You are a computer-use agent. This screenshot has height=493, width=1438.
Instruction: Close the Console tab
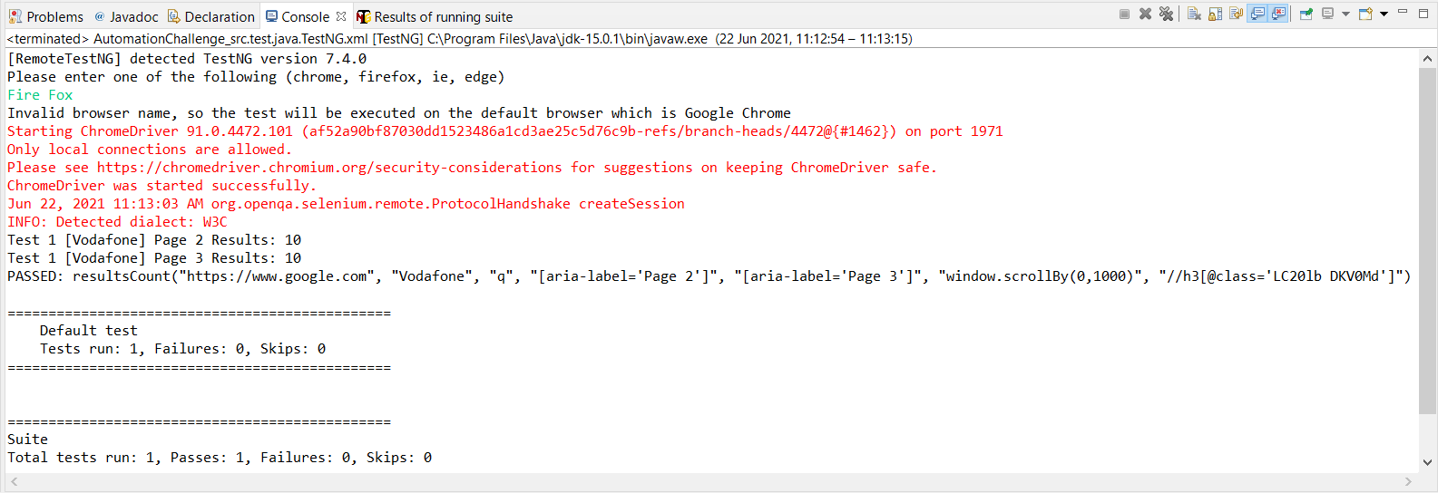pyautogui.click(x=341, y=16)
